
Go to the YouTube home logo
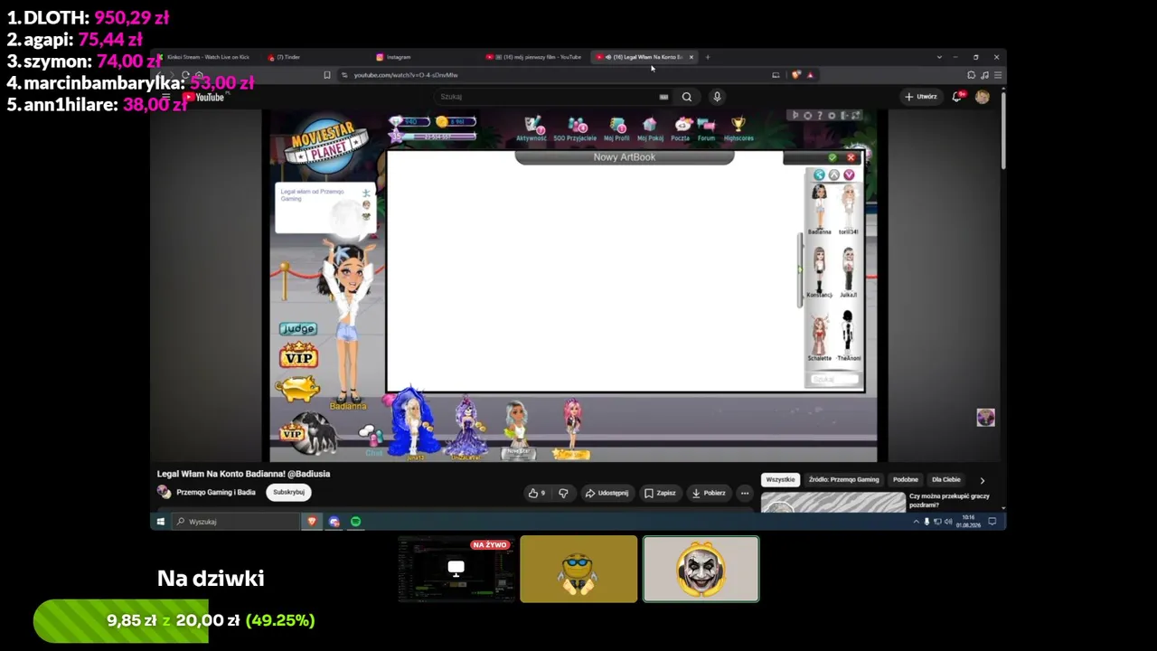coord(203,97)
